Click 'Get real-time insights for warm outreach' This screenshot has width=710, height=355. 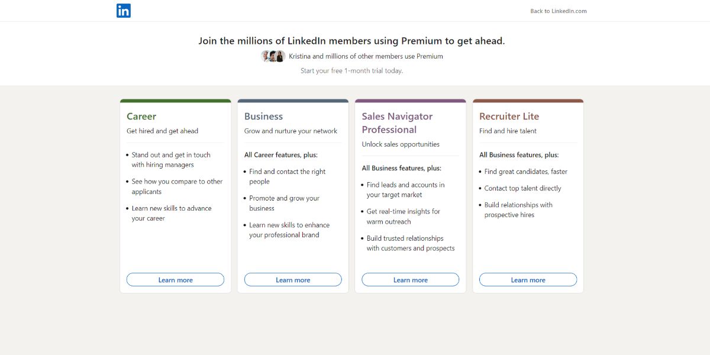tap(404, 217)
